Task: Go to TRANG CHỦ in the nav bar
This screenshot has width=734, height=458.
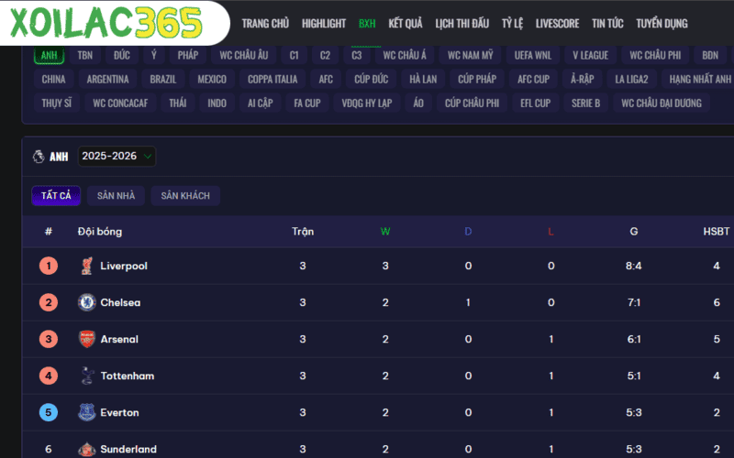Action: (x=265, y=24)
